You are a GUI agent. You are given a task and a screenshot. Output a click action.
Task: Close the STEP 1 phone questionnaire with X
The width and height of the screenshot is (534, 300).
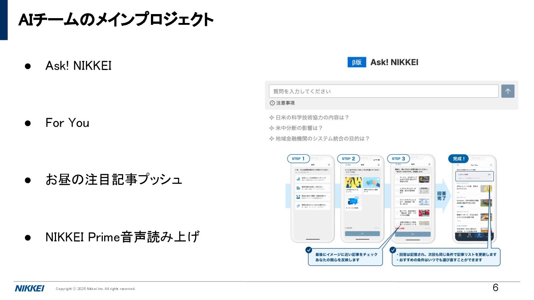coord(329,165)
